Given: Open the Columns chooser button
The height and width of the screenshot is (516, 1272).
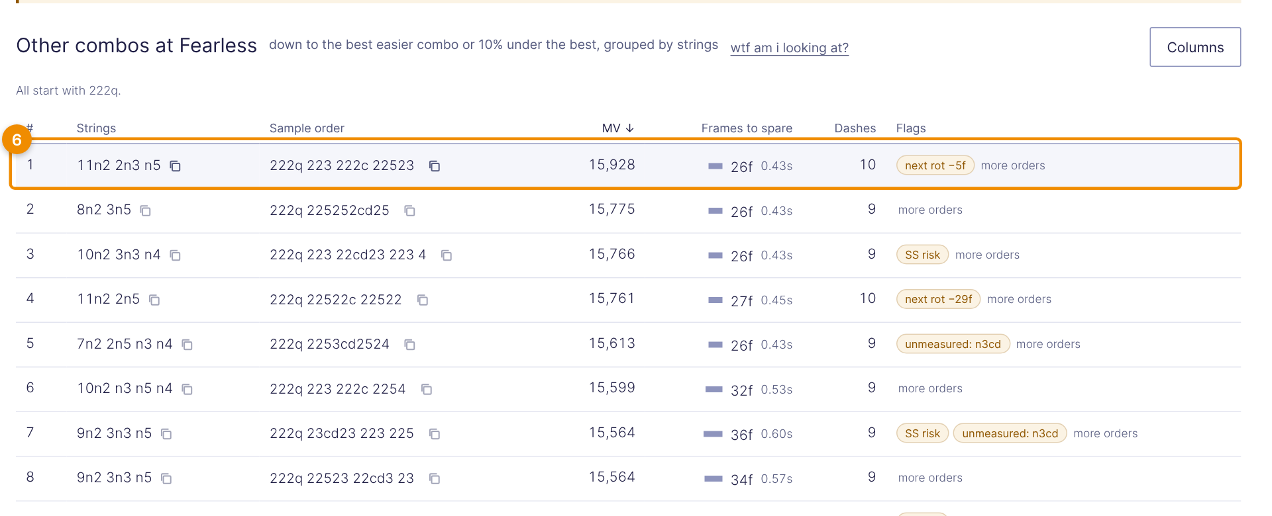Looking at the screenshot, I should click(x=1195, y=47).
